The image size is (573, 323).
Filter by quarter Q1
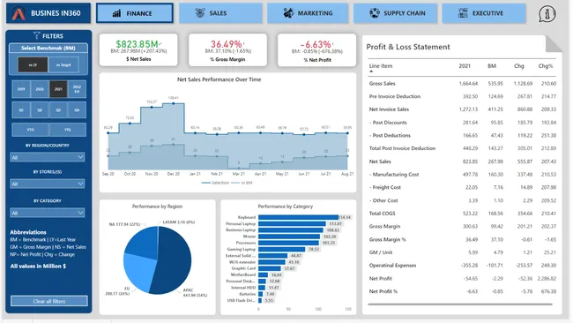pos(21,109)
